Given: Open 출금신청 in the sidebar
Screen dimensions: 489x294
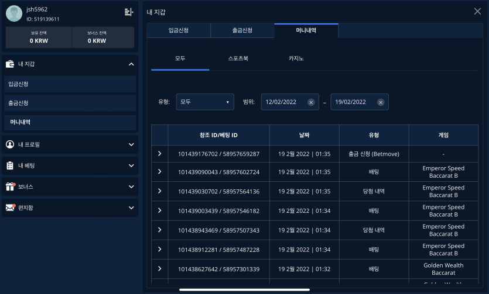Looking at the screenshot, I should [70, 103].
